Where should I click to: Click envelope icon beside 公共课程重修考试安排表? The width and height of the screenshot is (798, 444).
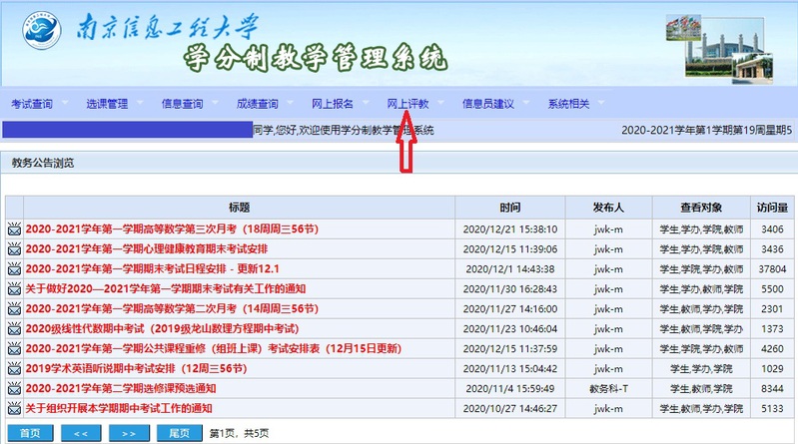(x=14, y=348)
